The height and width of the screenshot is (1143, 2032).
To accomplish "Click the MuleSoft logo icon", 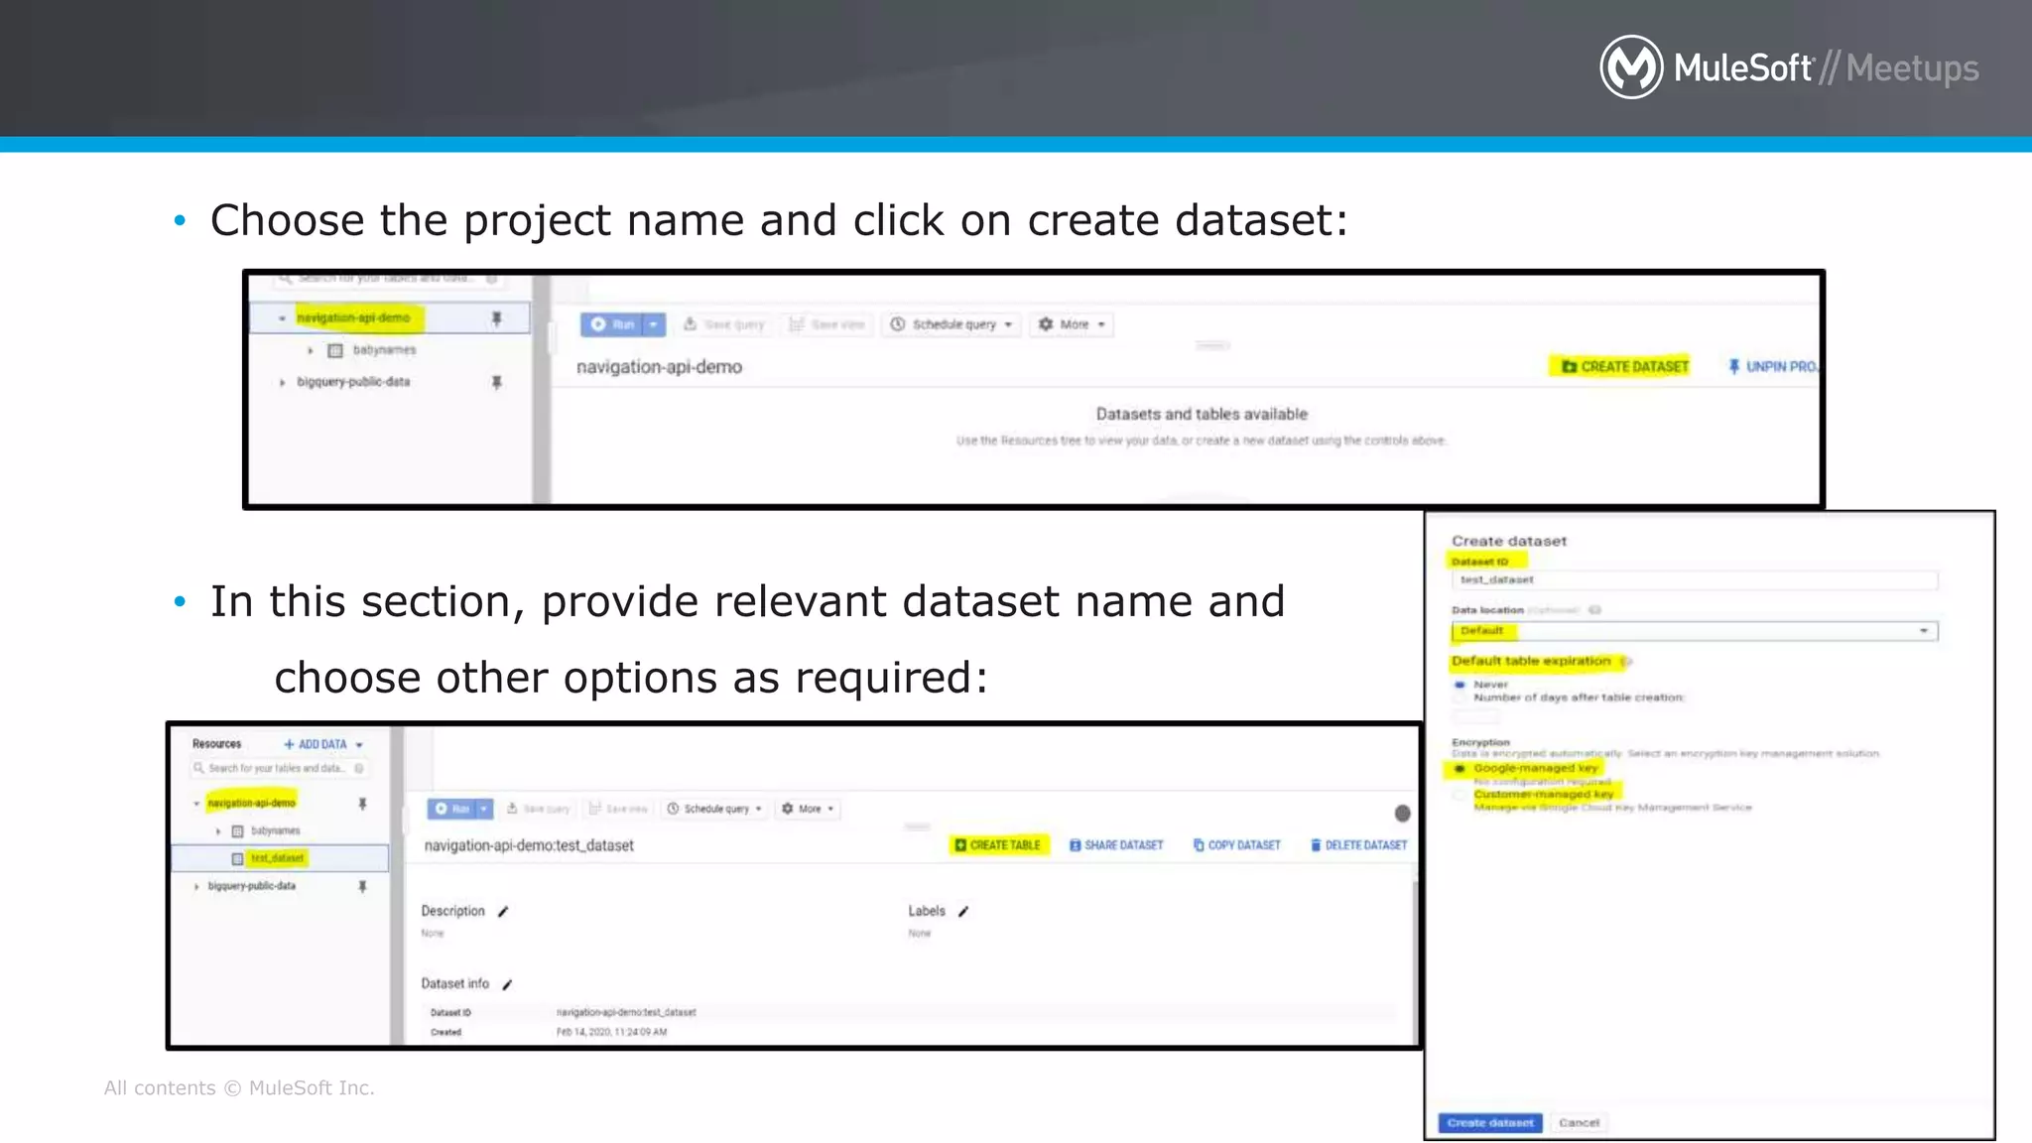I will tap(1631, 66).
